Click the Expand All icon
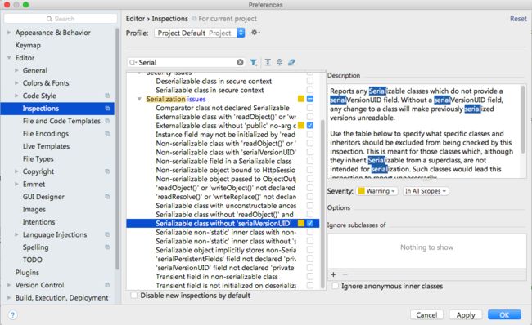The image size is (532, 325). click(268, 62)
